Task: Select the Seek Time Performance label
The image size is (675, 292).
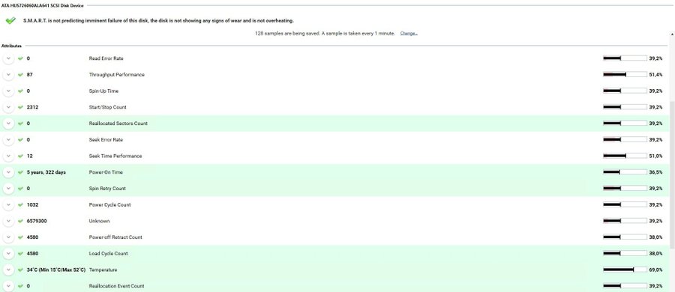Action: point(115,156)
